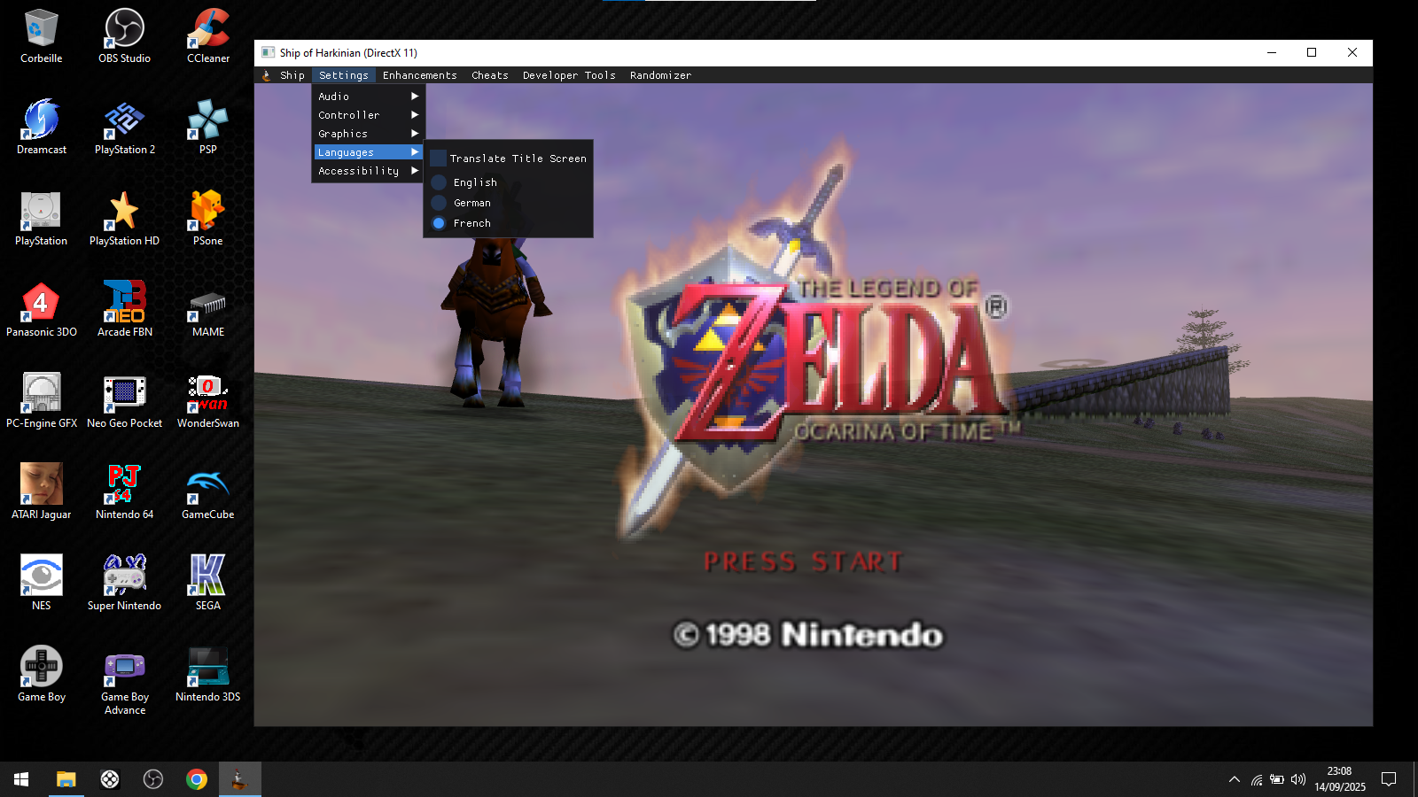Open the PSP emulator shortcut
1418x797 pixels.
tap(208, 128)
